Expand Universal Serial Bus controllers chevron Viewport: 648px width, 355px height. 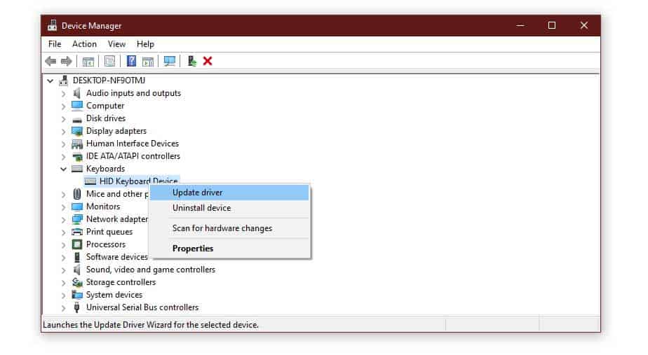coord(63,308)
